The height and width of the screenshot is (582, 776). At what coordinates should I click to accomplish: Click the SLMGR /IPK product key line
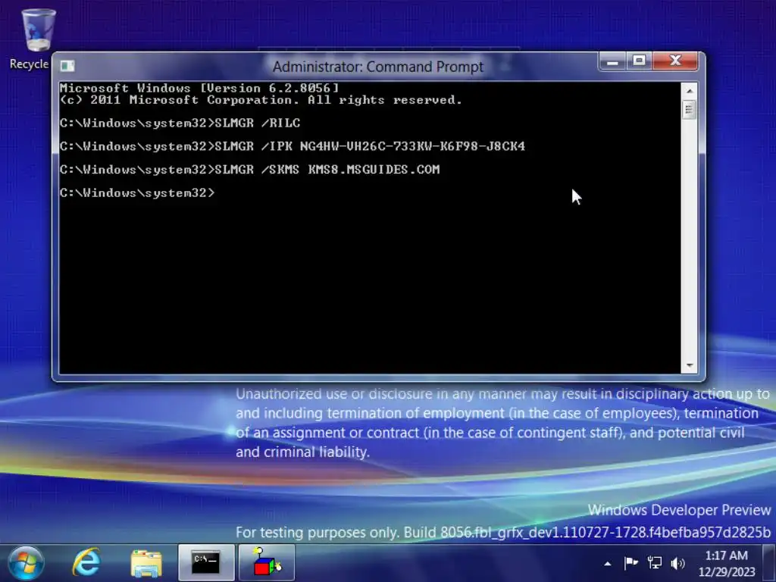click(x=293, y=146)
